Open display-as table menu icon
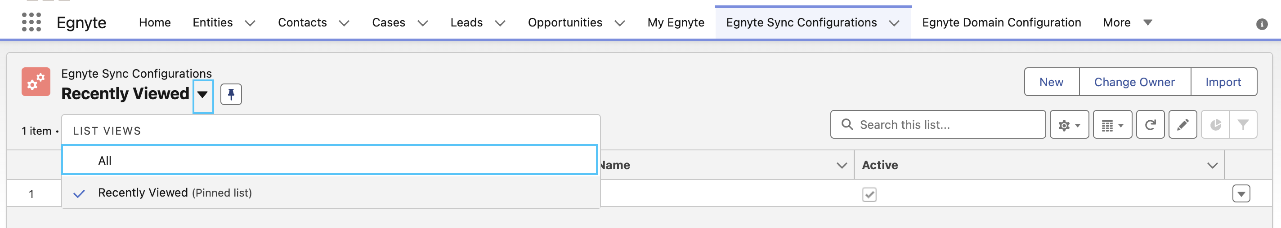This screenshot has width=1281, height=228. point(1112,125)
